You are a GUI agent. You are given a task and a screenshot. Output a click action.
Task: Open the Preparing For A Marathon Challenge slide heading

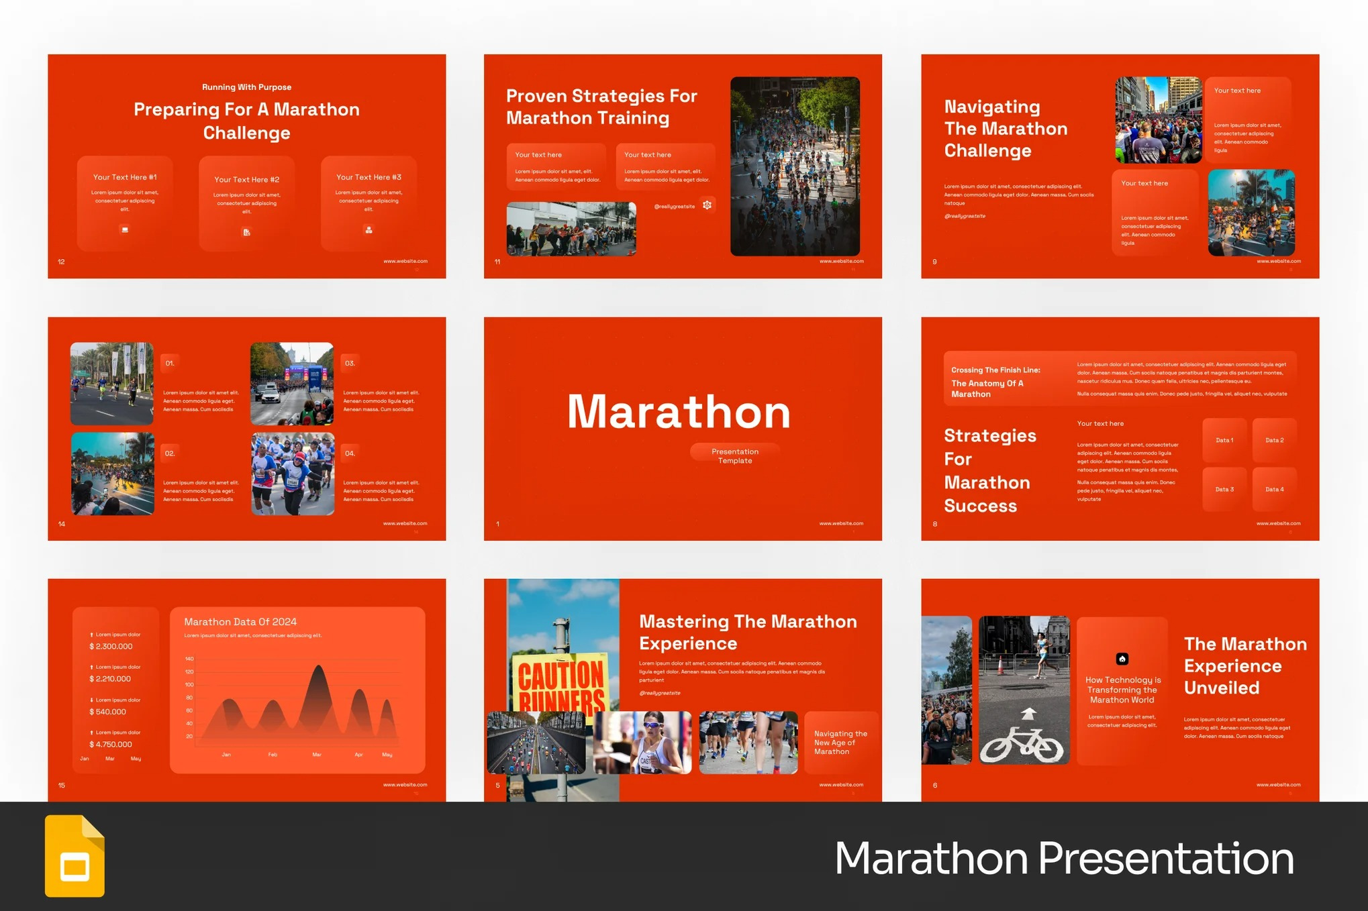click(x=246, y=121)
